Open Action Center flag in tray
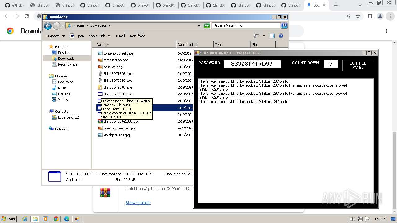The height and width of the screenshot is (223, 397). (x=367, y=219)
